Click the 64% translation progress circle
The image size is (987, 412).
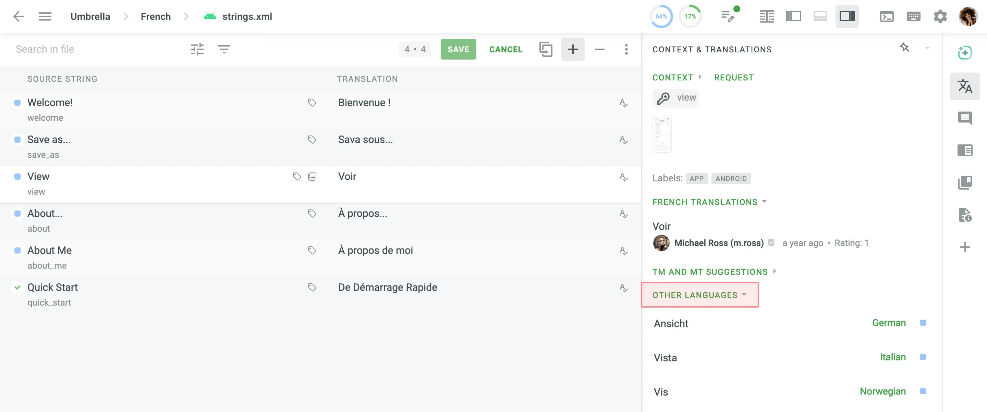pos(661,16)
